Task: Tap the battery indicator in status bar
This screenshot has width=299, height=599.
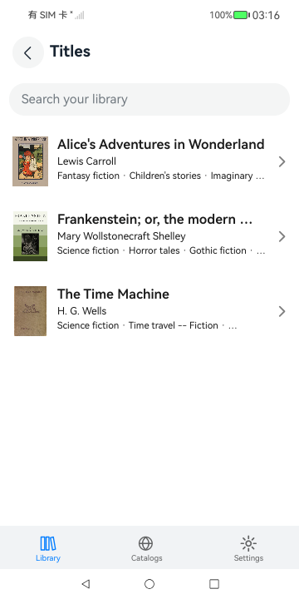Action: [x=242, y=15]
